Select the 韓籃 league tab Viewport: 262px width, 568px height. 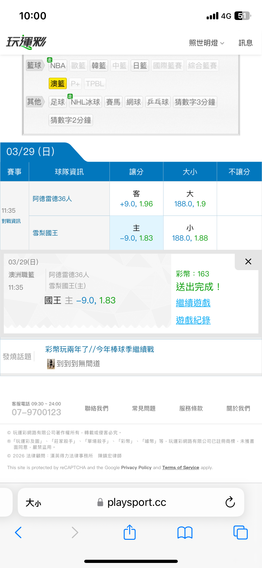(x=99, y=66)
